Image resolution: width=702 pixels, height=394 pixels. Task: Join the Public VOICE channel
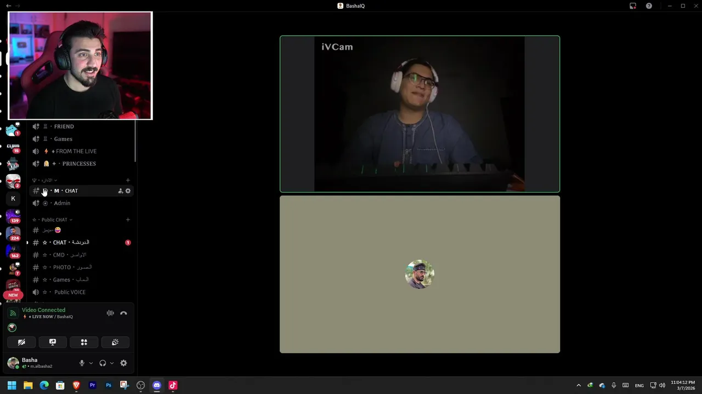(82, 292)
